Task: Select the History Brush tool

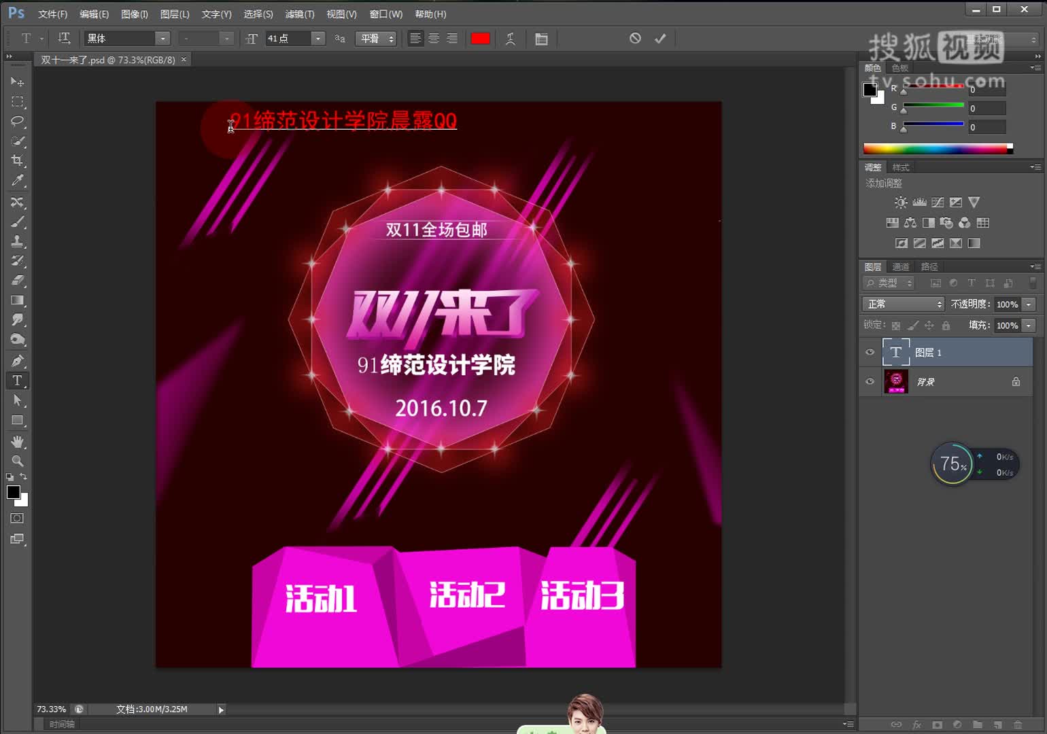Action: click(17, 261)
